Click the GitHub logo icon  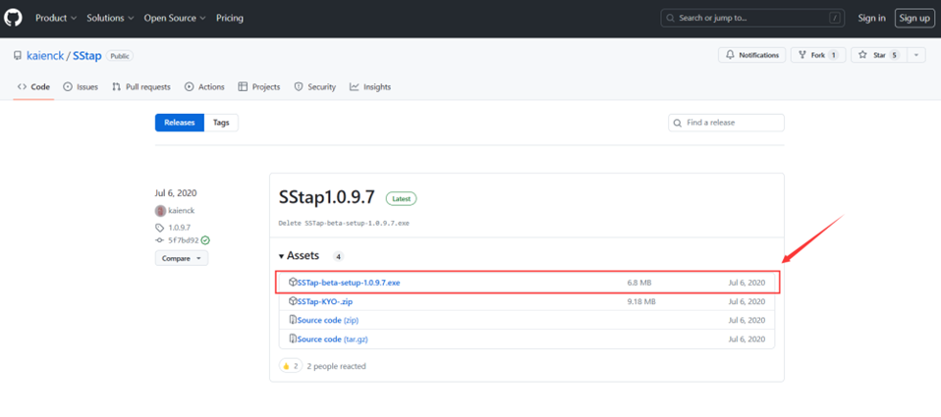pos(14,18)
